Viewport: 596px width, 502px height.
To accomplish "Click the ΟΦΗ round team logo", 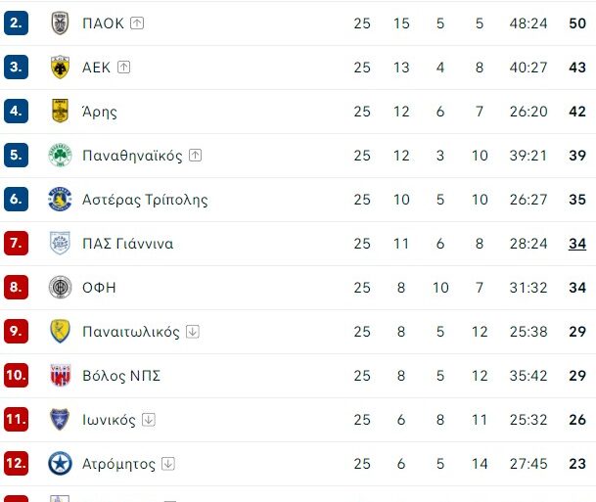I will pyautogui.click(x=61, y=288).
